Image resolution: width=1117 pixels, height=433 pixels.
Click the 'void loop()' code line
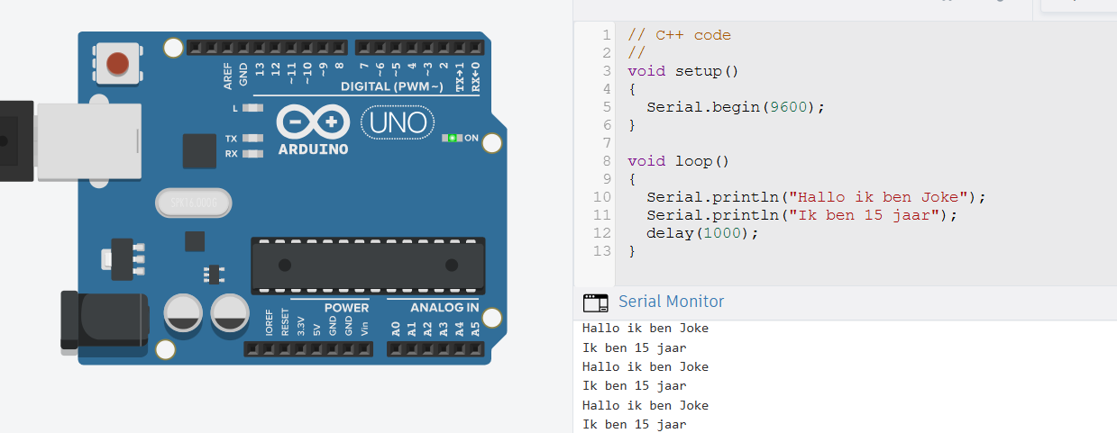(679, 161)
